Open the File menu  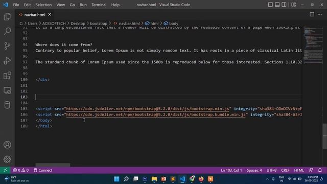(x=16, y=5)
